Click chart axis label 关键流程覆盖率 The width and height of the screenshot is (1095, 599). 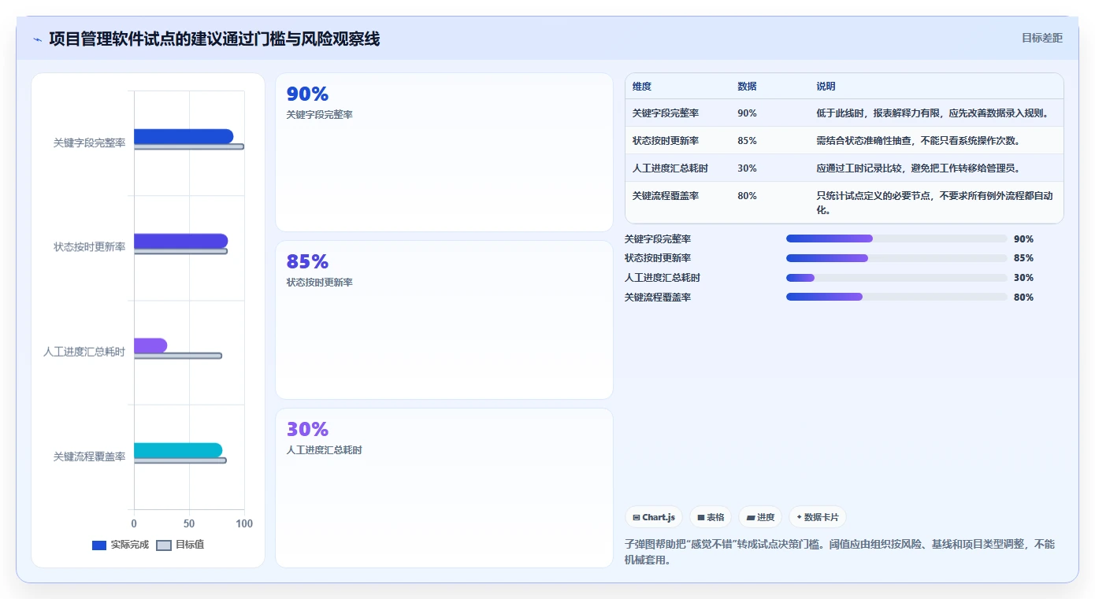[89, 457]
